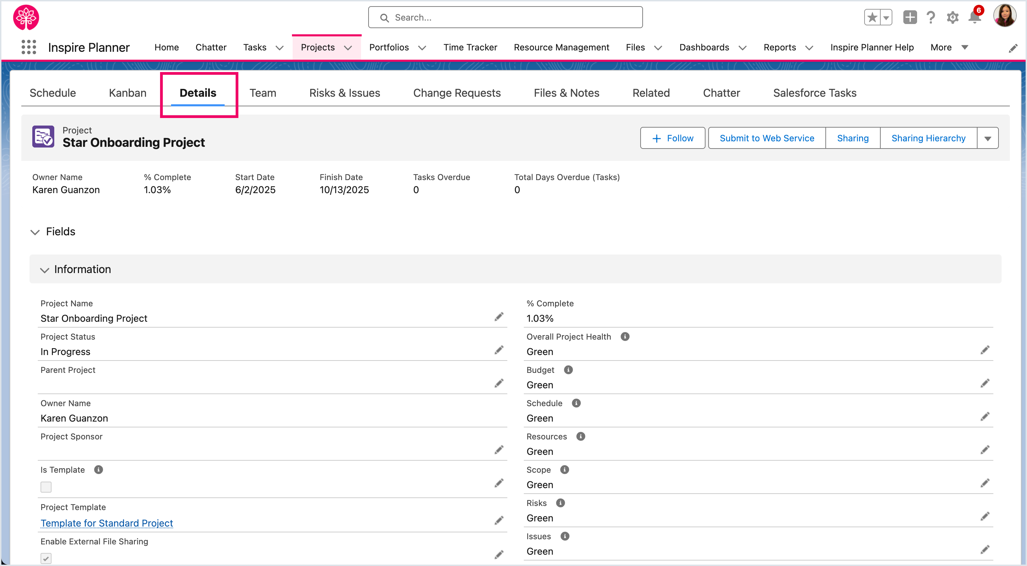The height and width of the screenshot is (566, 1027).
Task: Open Template for Standard Project link
Action: (107, 523)
